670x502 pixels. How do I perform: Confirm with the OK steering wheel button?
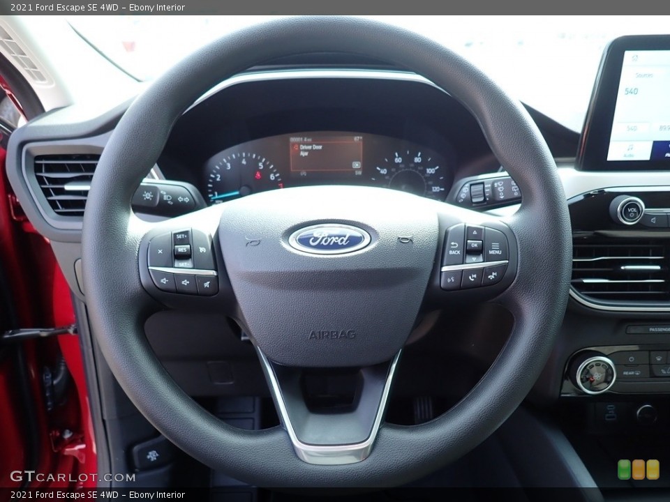[475, 245]
